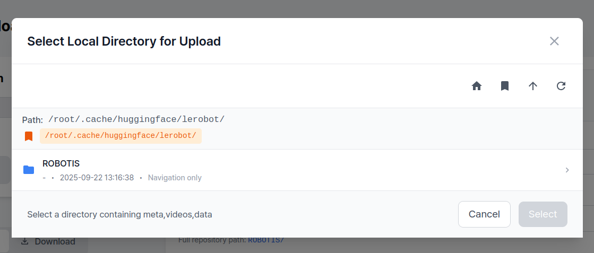Click the current path text after Path:
This screenshot has width=594, height=253.
[136, 119]
